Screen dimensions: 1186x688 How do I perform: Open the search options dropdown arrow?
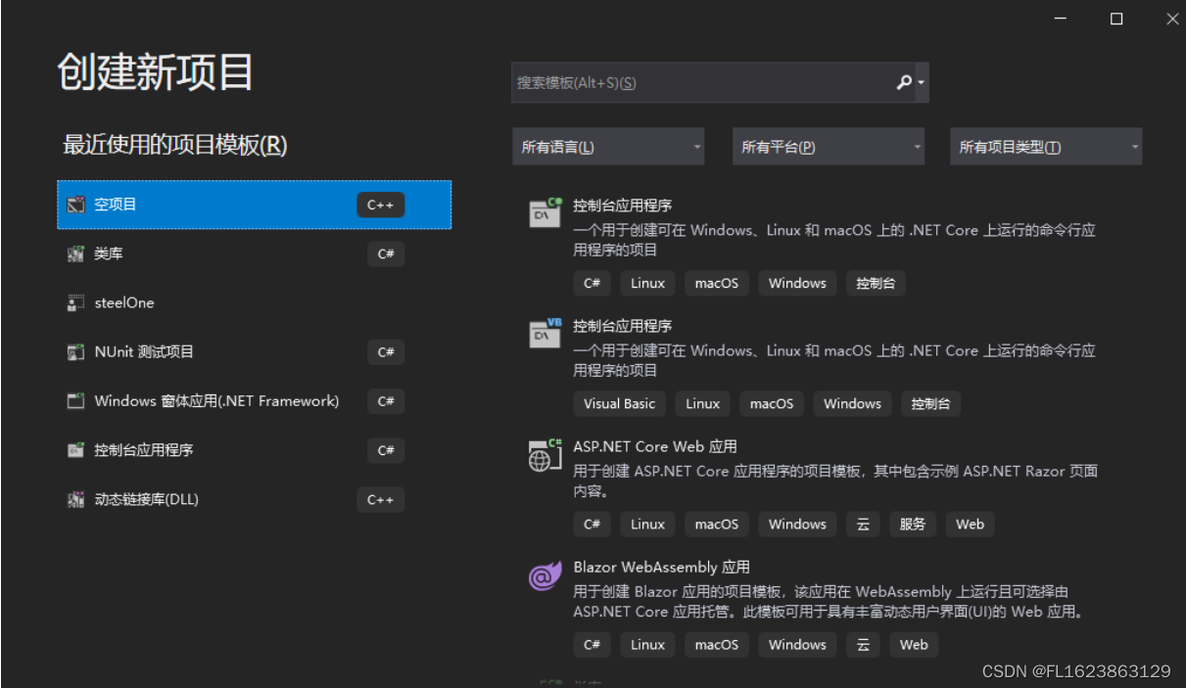[922, 82]
